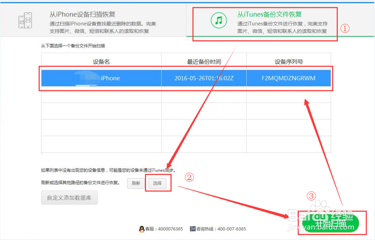Image resolution: width=375 pixels, height=240 pixels.
Task: Click the 设备名 column header
Action: 101,62
